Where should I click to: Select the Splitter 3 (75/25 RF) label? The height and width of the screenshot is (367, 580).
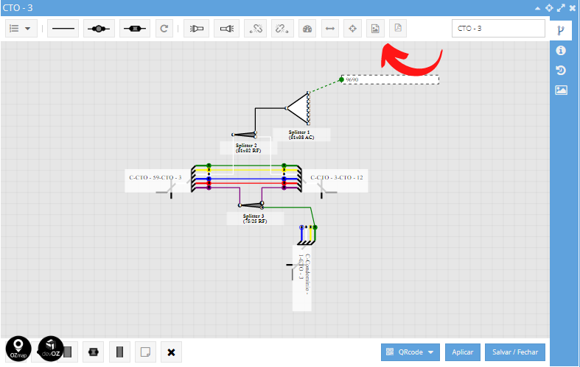(255, 218)
